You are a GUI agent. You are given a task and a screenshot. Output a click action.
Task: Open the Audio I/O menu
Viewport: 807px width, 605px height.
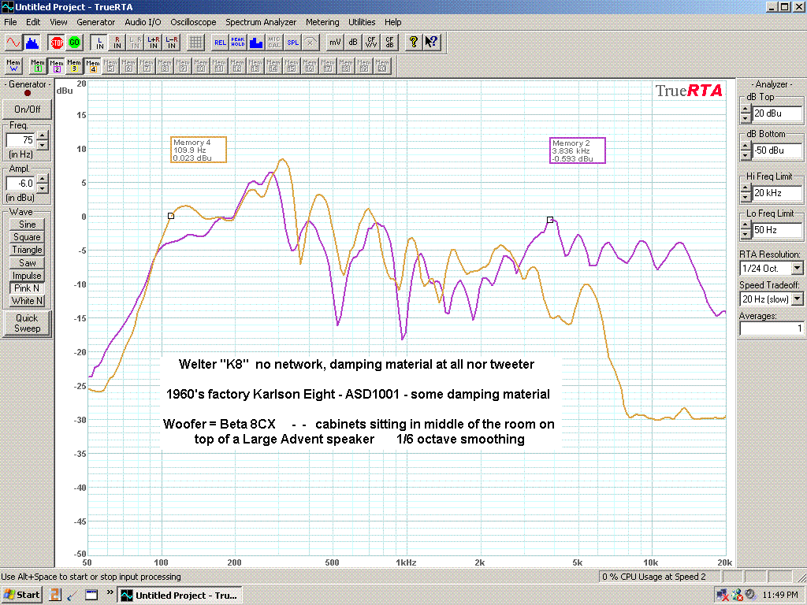click(x=143, y=22)
